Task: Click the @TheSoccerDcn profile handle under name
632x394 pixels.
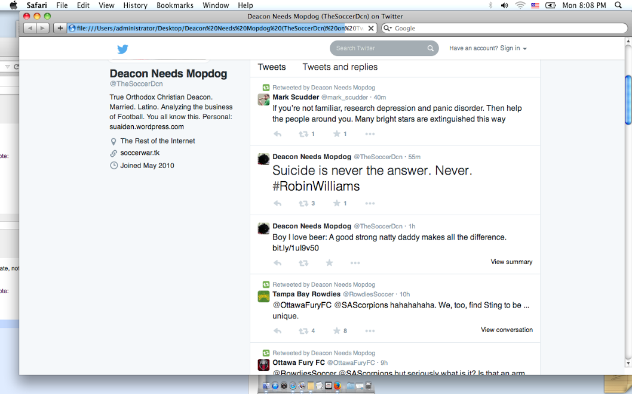Action: [136, 83]
